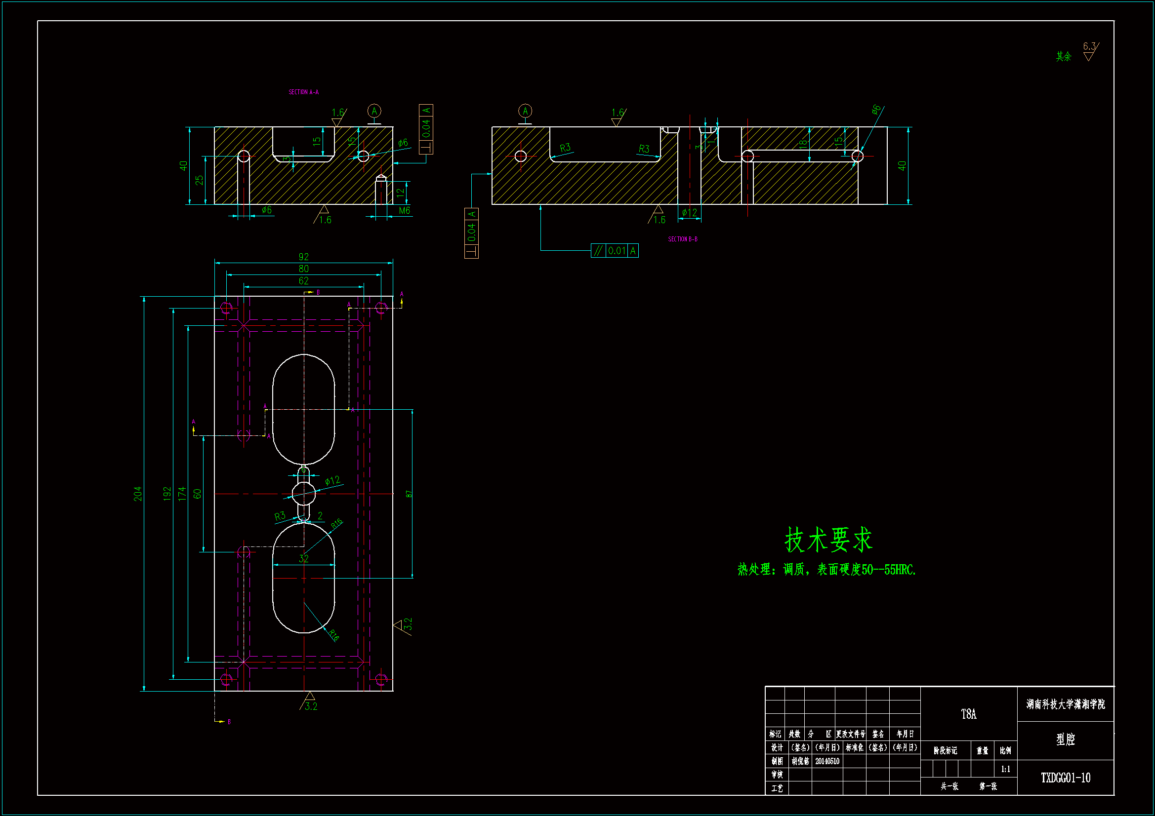Click the 1:1 scale cell

pos(1005,769)
